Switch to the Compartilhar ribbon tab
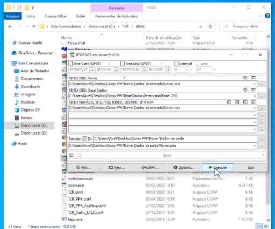Image resolution: width=275 pixels, height=229 pixels. (56, 16)
